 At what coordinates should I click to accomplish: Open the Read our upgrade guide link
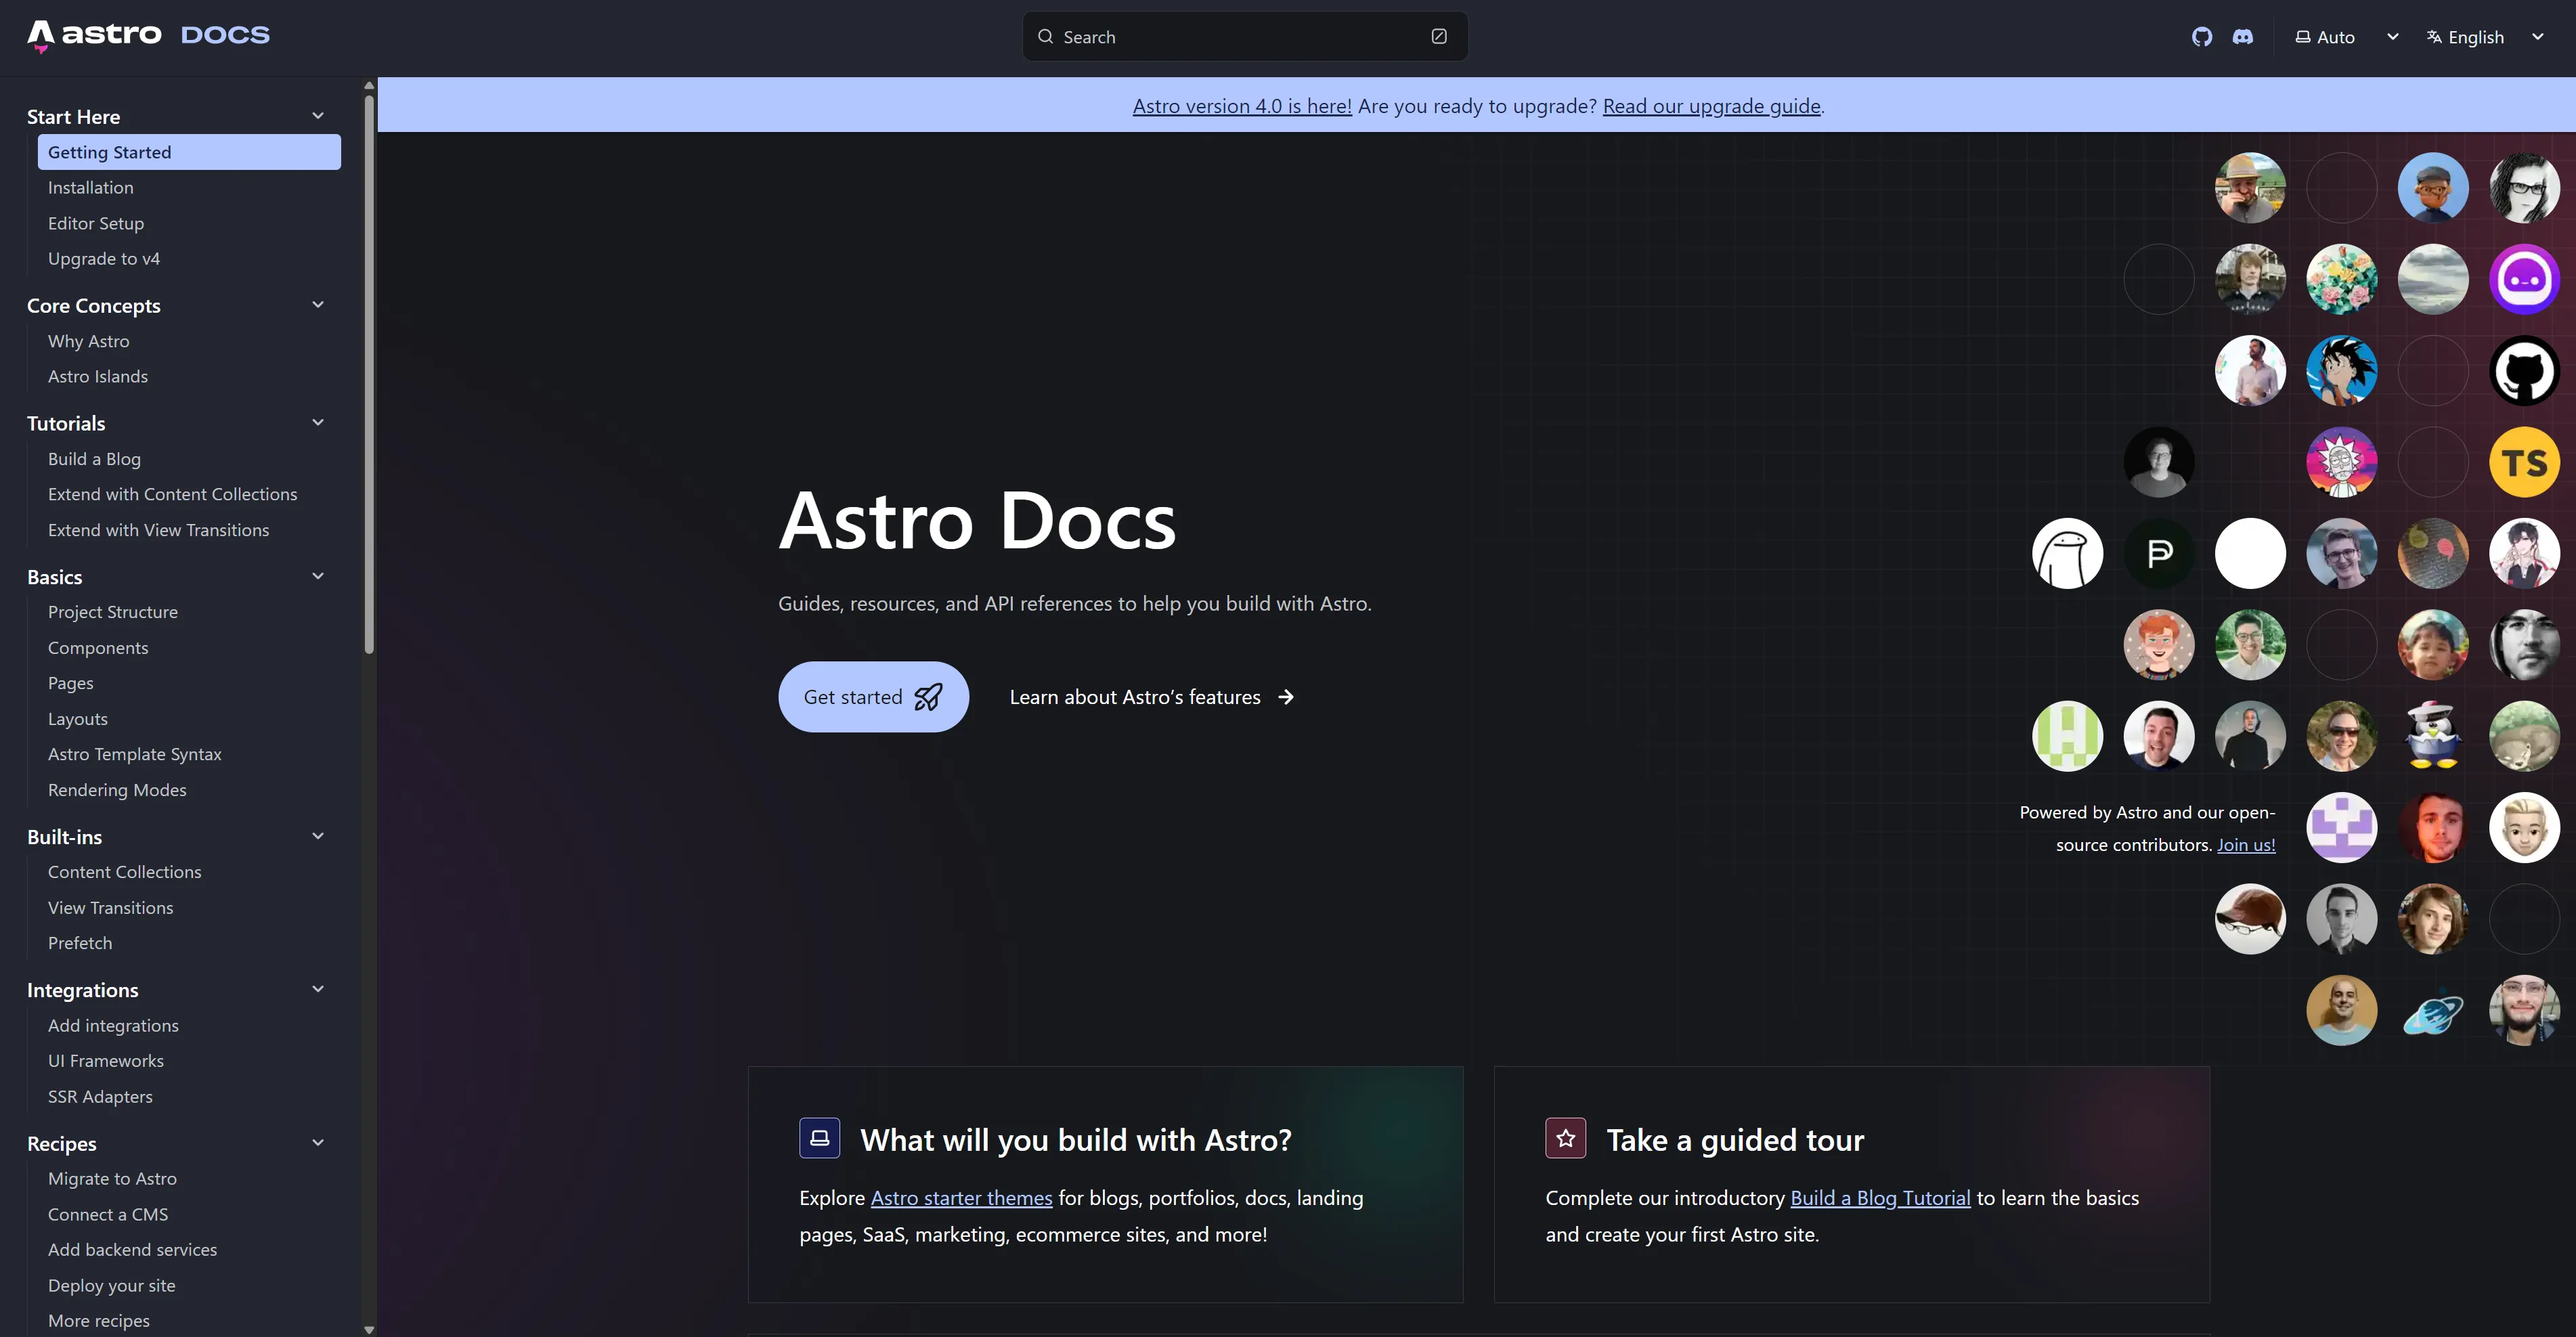click(x=1711, y=106)
